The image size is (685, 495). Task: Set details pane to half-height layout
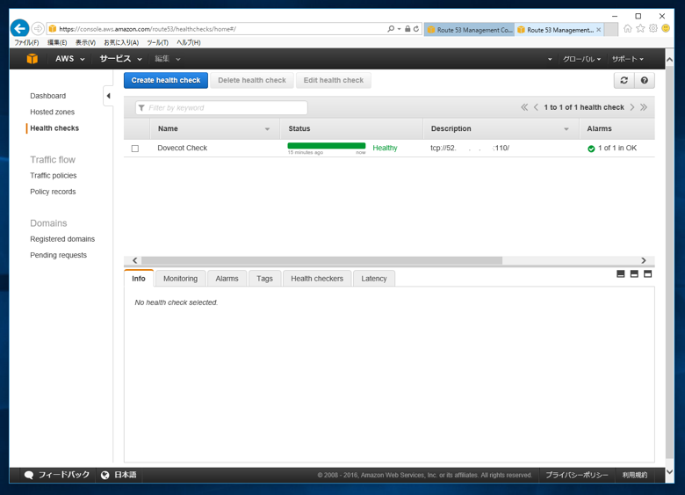[x=634, y=274]
